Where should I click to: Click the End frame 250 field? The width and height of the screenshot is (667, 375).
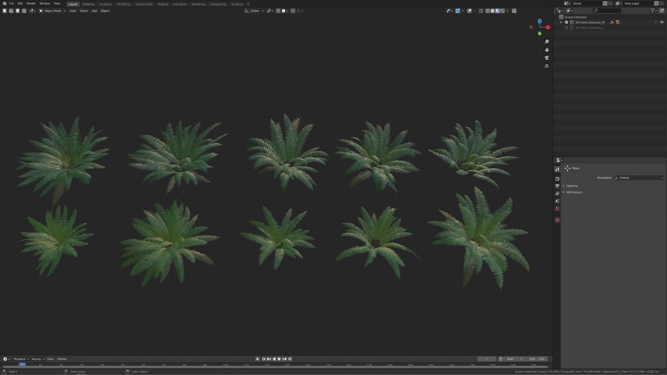pyautogui.click(x=537, y=359)
